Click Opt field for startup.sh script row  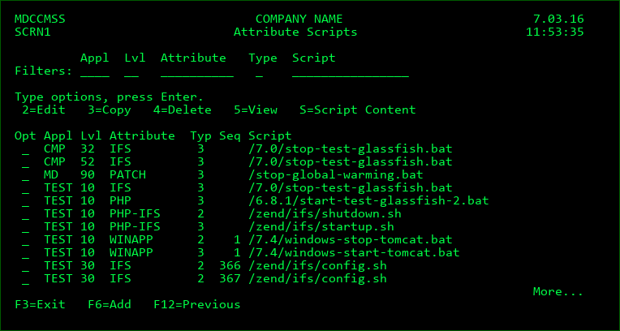(26, 227)
